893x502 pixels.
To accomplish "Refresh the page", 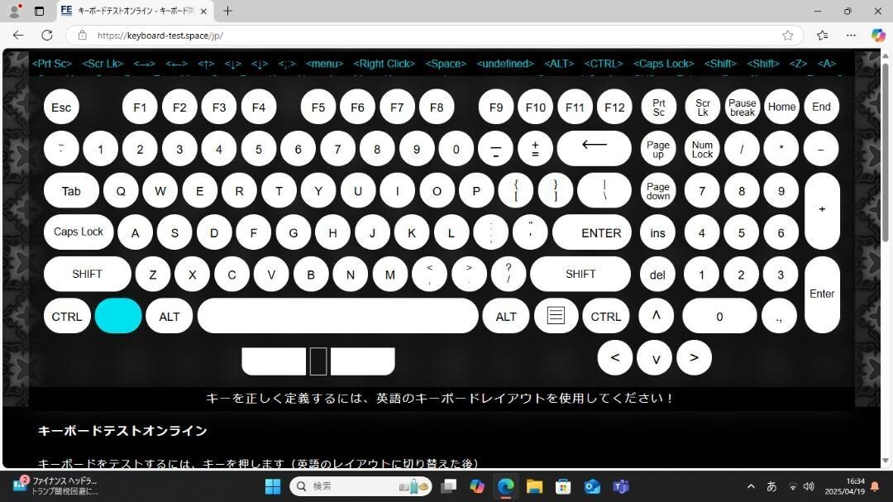I will (46, 36).
